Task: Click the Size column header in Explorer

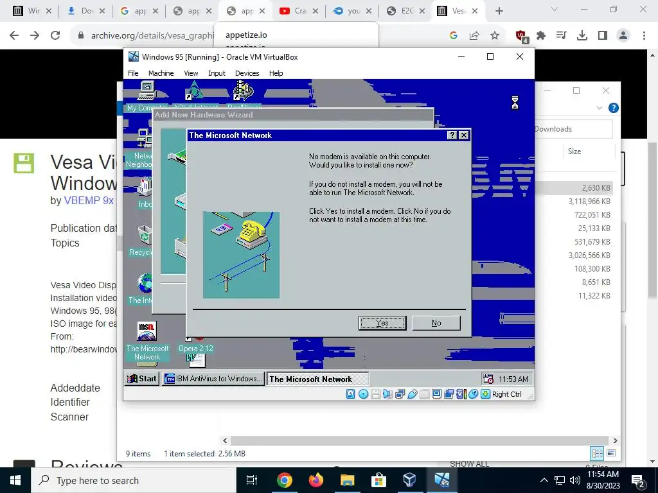Action: [x=574, y=151]
